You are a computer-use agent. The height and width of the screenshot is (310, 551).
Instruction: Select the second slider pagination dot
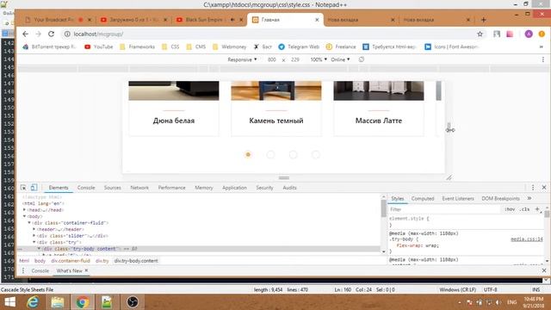[x=270, y=154]
